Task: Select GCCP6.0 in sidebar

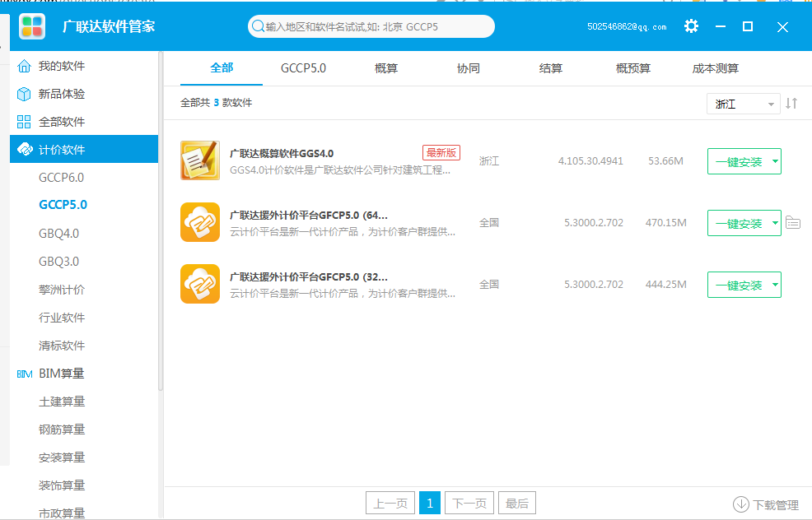Action: click(x=61, y=178)
